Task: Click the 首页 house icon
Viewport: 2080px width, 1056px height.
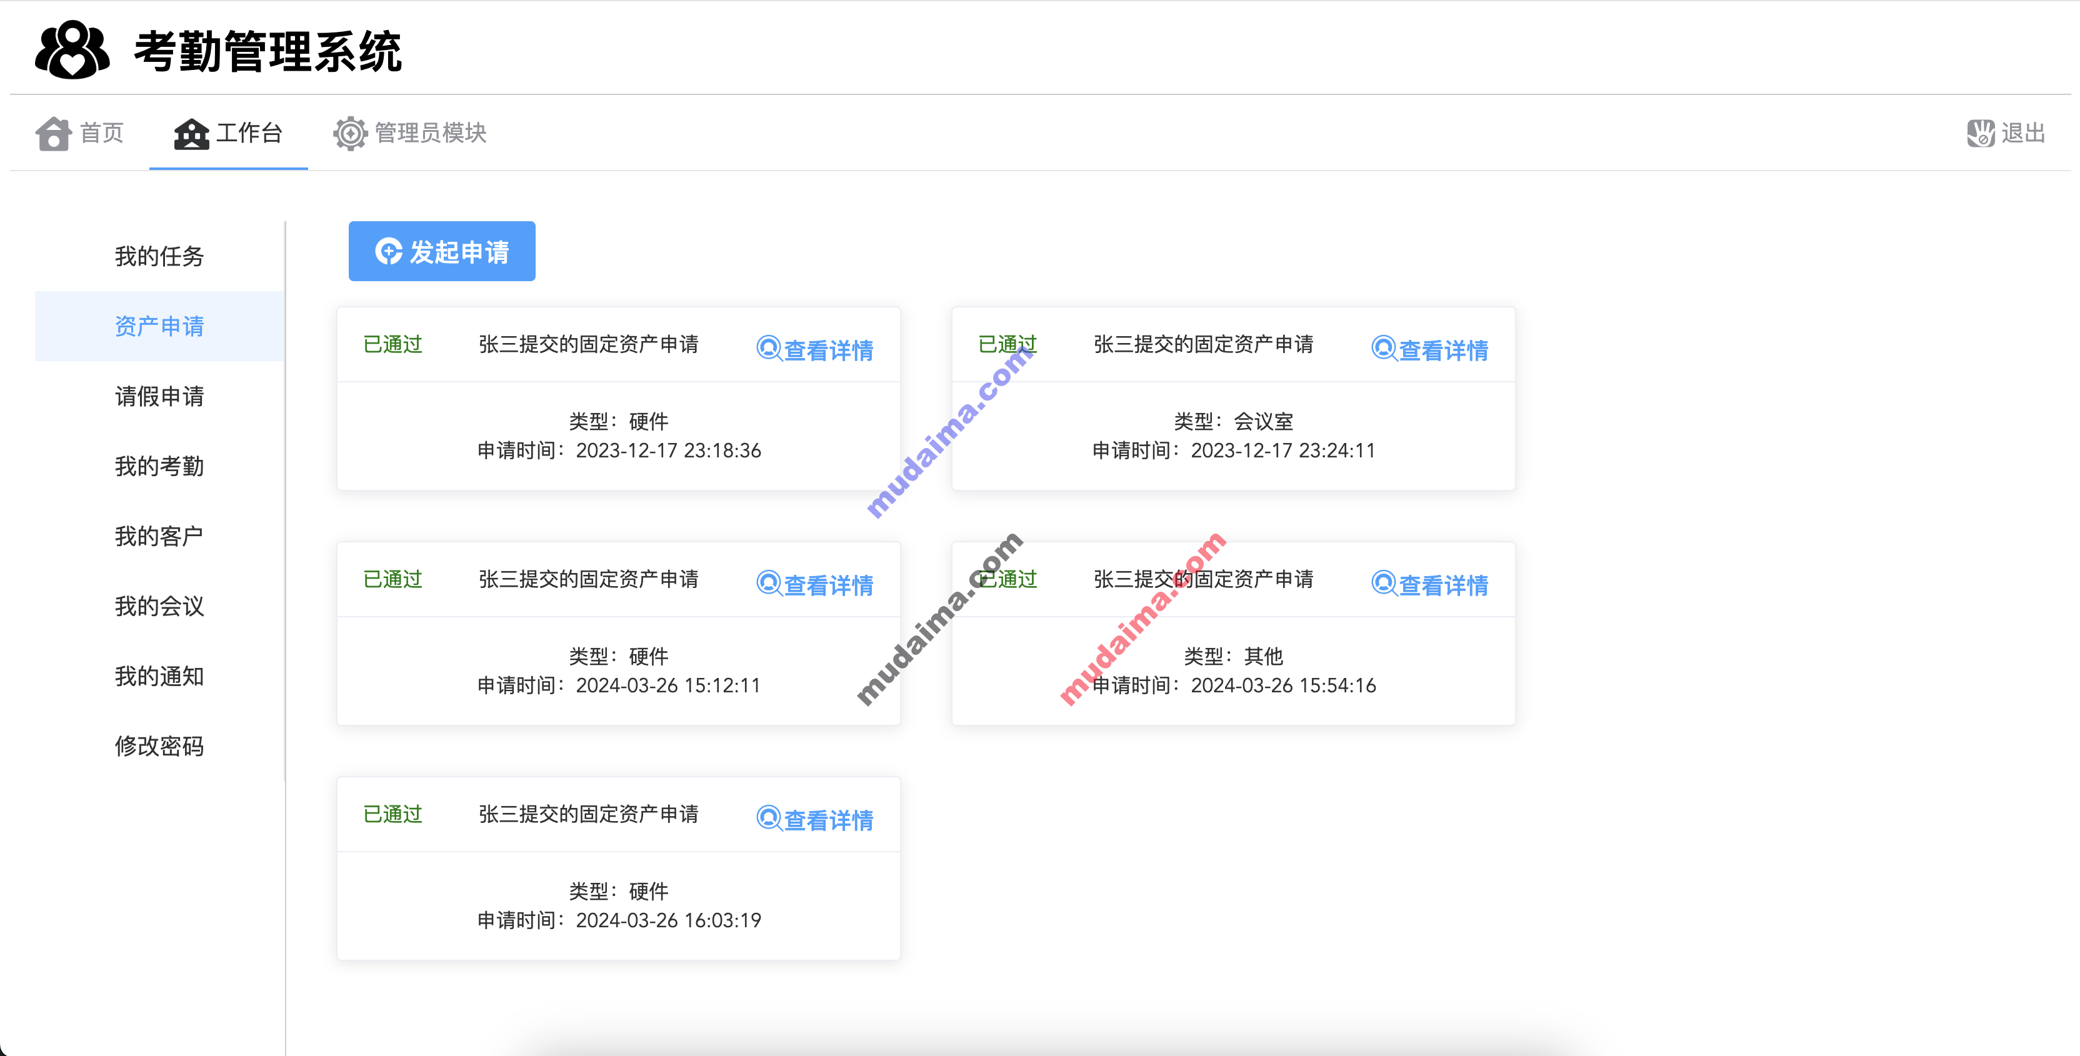Action: 53,133
